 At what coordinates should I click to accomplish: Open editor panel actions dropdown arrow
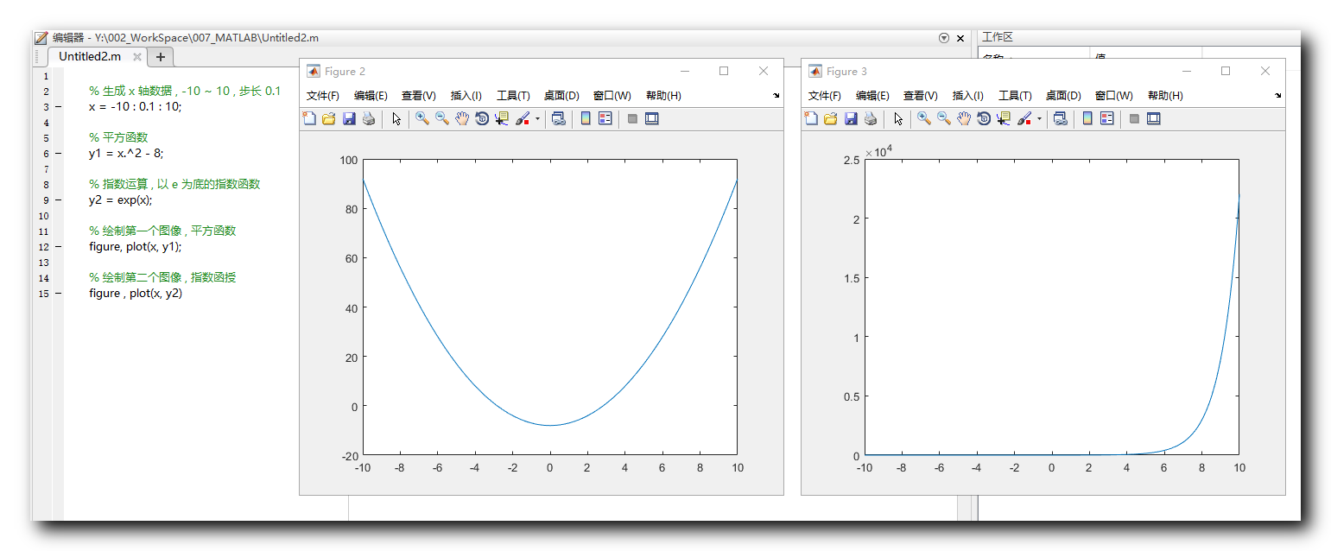(x=943, y=38)
